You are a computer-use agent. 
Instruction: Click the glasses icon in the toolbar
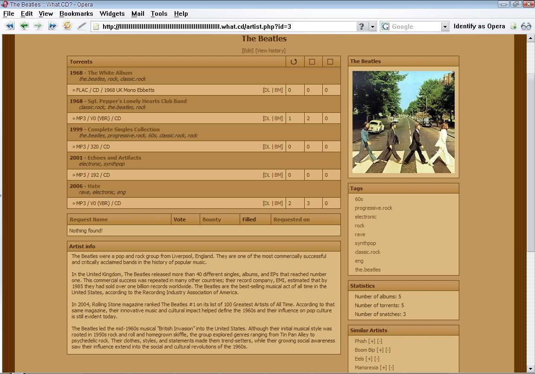coord(526,26)
